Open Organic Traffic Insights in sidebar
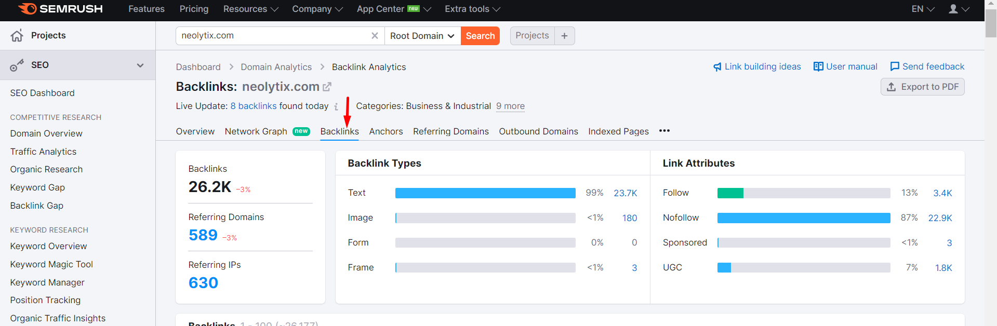This screenshot has height=326, width=997. (58, 318)
